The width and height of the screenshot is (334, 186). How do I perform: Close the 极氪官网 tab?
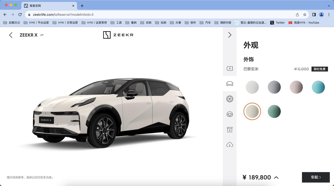(x=73, y=6)
